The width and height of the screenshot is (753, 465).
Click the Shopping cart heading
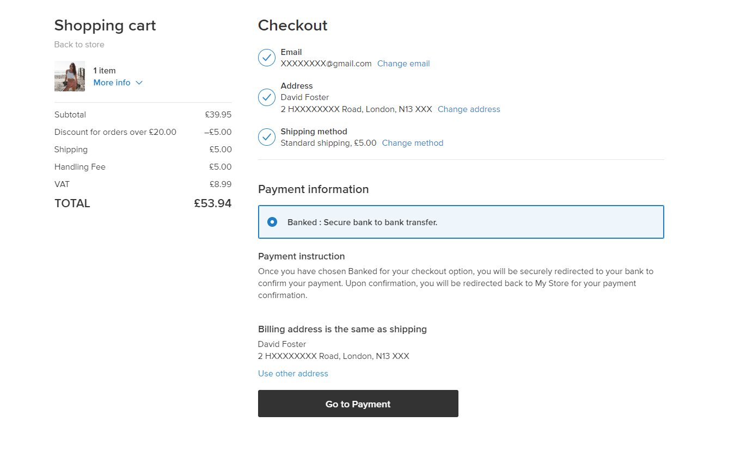click(105, 26)
